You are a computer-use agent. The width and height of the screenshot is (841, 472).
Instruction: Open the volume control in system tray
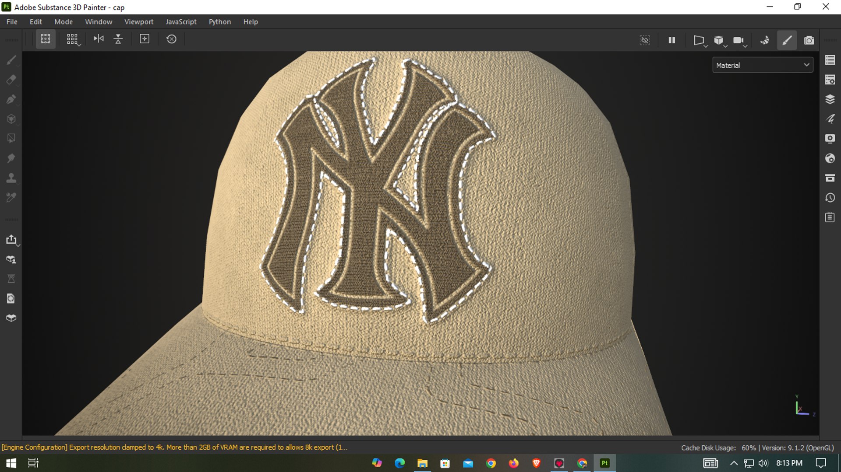point(763,463)
